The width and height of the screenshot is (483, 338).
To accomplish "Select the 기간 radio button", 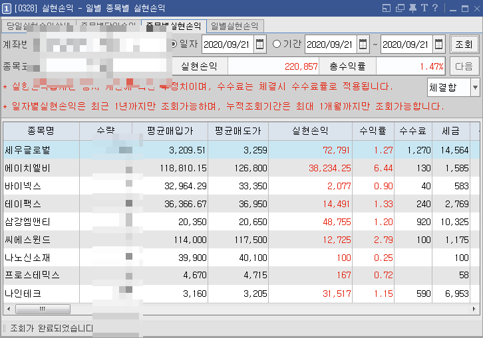I will point(276,44).
